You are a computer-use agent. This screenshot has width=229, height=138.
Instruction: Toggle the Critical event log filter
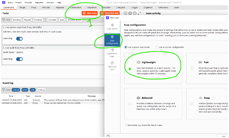pos(16,90)
